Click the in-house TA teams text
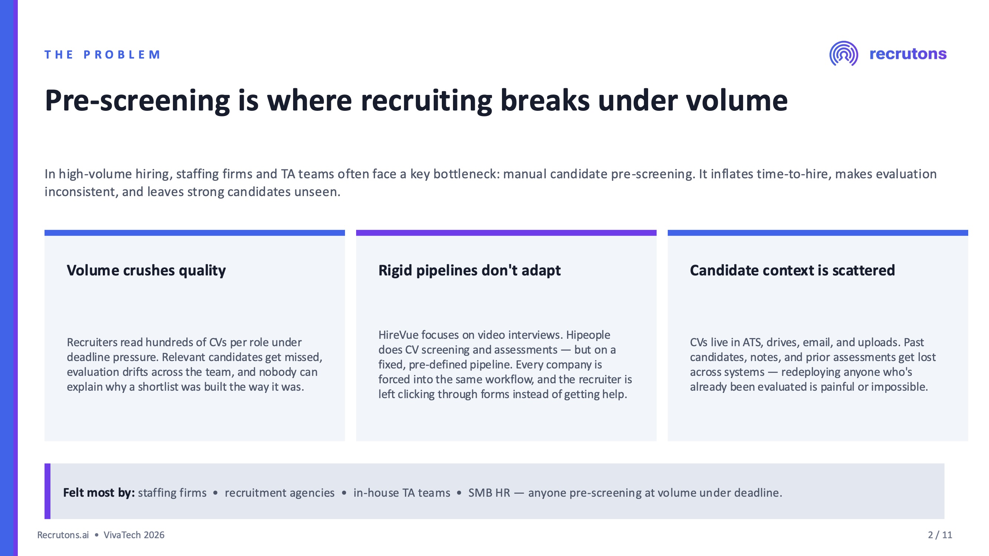The image size is (989, 556). [x=402, y=493]
